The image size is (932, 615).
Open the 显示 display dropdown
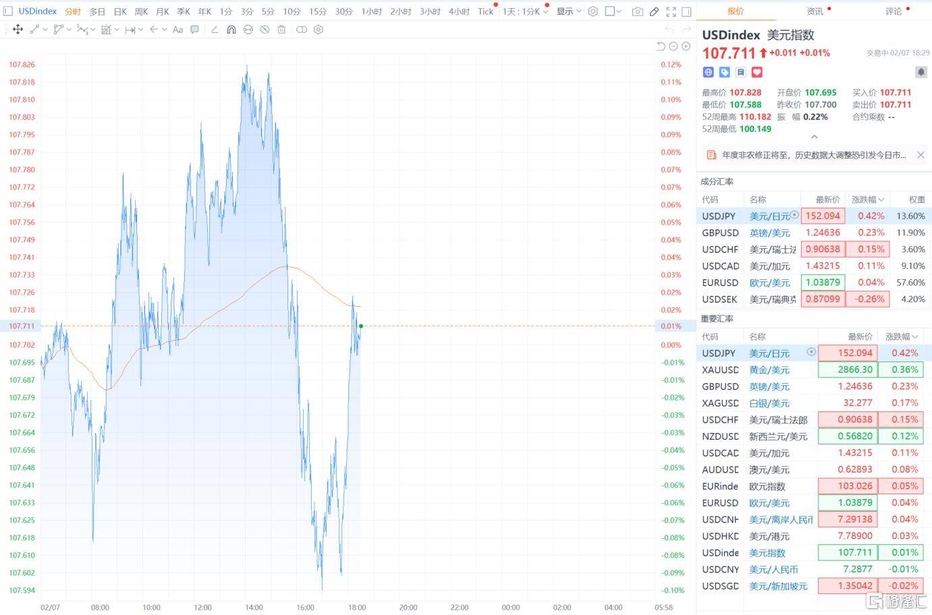tap(568, 11)
